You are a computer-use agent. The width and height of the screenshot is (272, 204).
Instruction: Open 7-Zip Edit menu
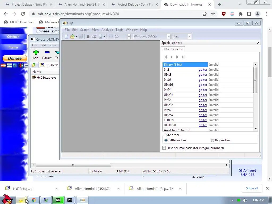click(x=43, y=45)
